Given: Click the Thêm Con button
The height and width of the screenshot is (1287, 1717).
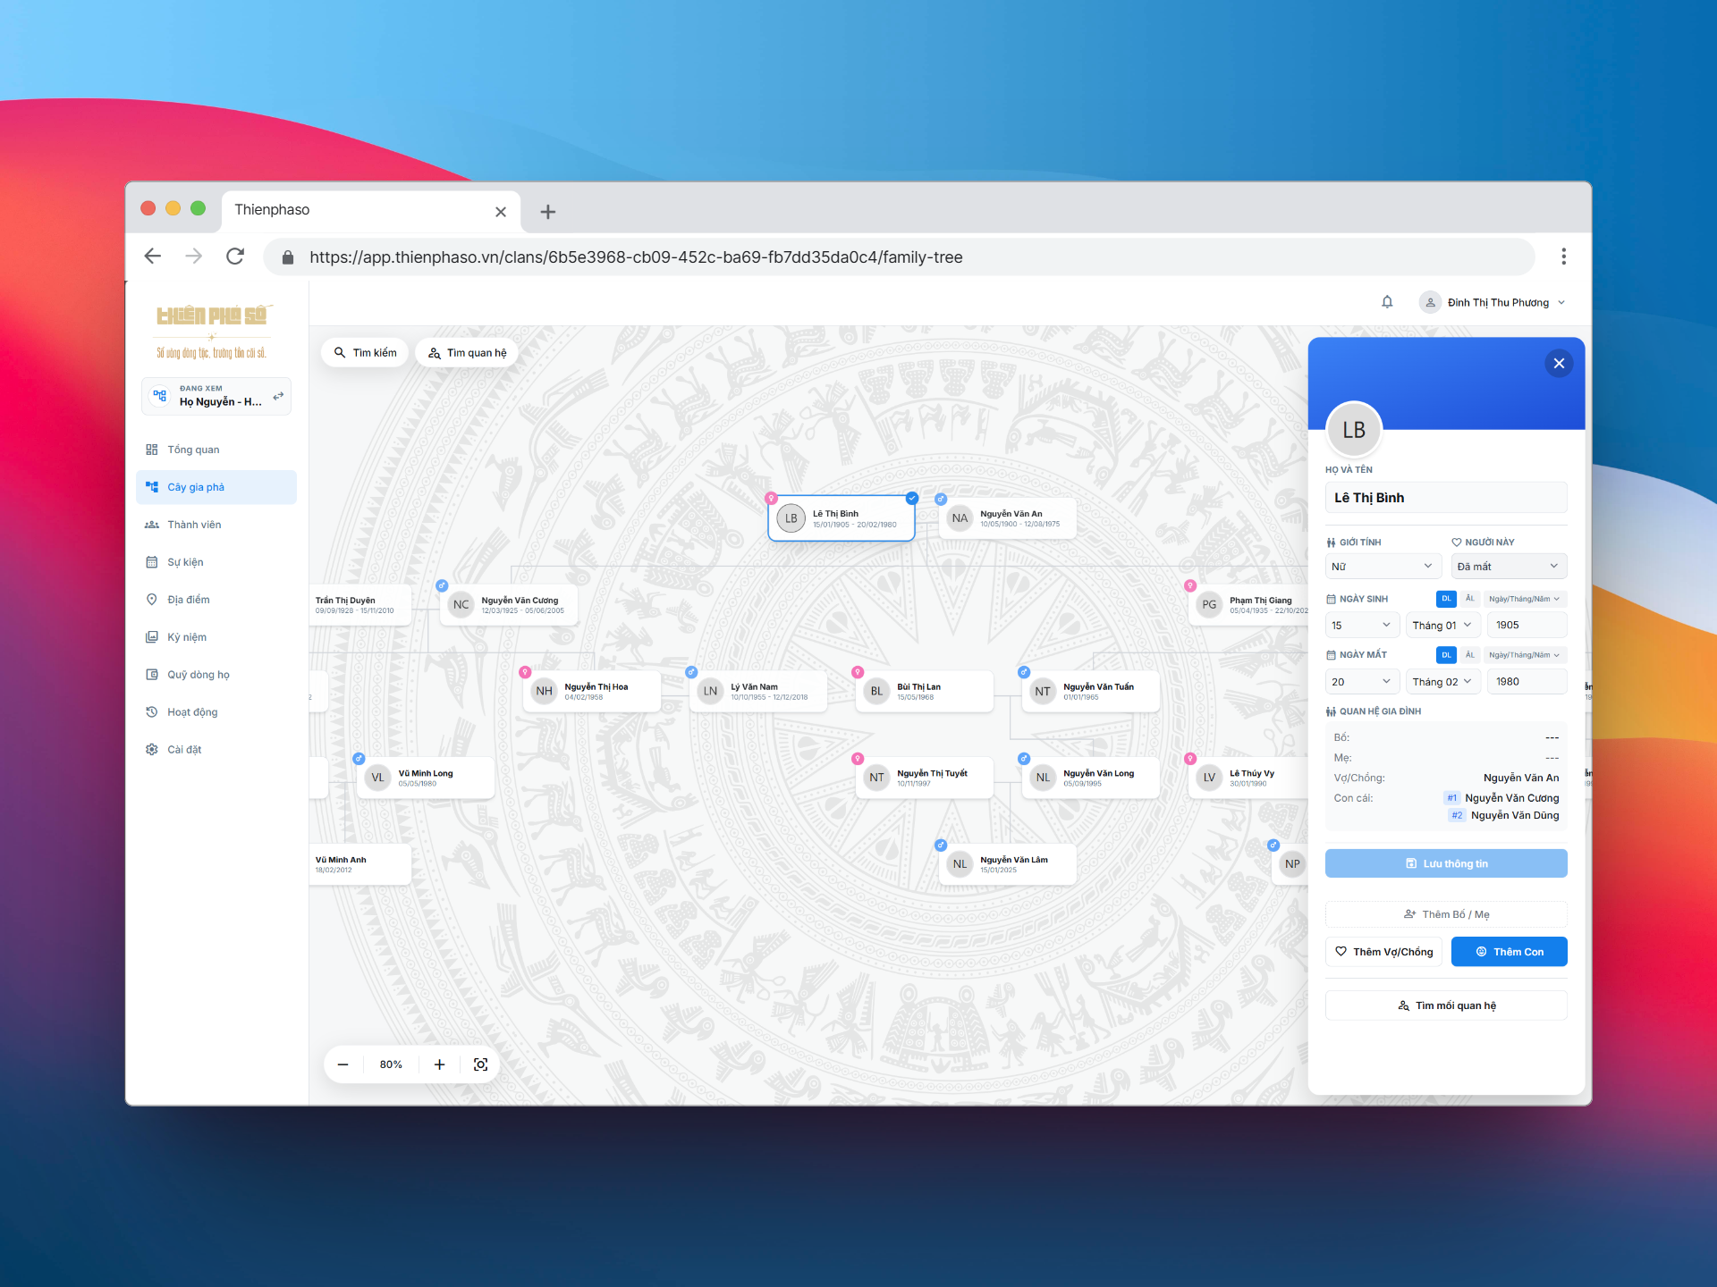Looking at the screenshot, I should (1509, 952).
